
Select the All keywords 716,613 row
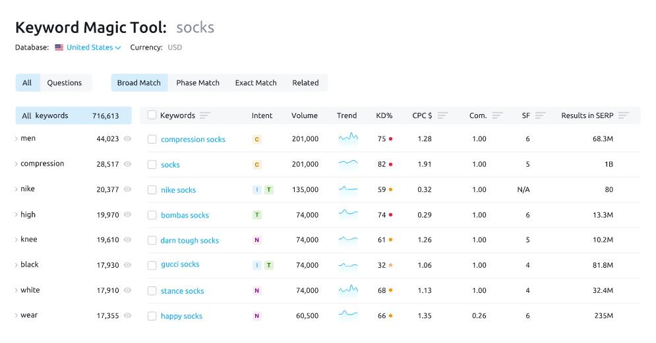tap(74, 115)
